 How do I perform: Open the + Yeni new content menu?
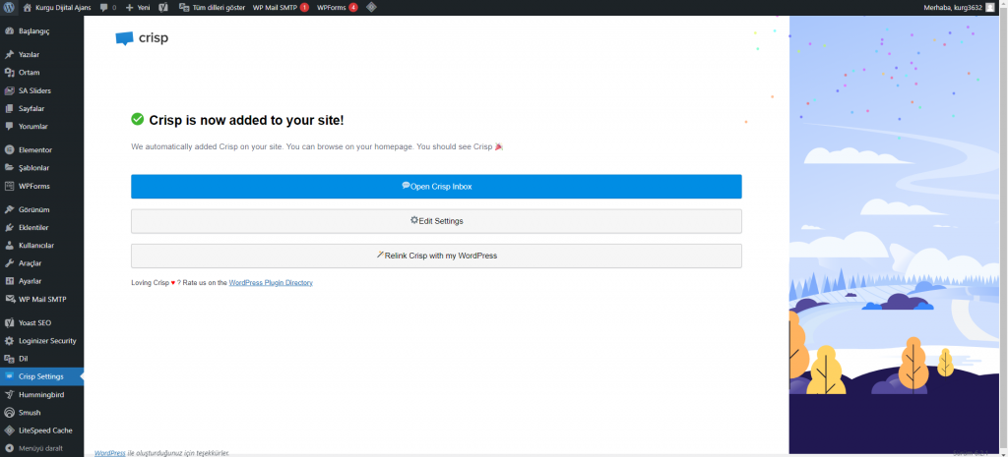coord(138,8)
